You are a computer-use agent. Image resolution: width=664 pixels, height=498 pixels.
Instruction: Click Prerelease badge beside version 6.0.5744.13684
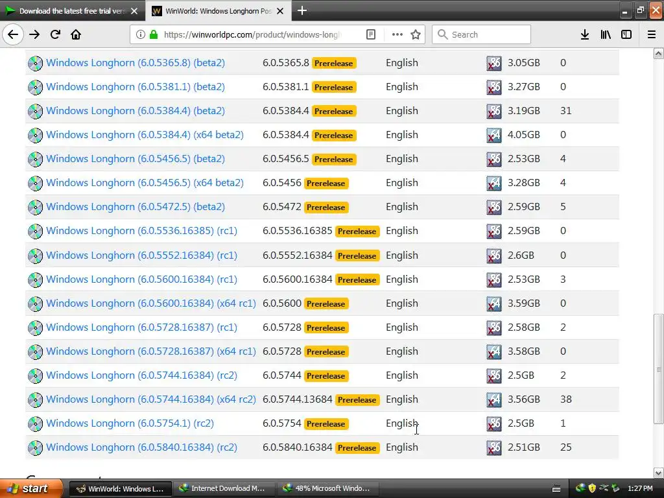click(x=357, y=399)
